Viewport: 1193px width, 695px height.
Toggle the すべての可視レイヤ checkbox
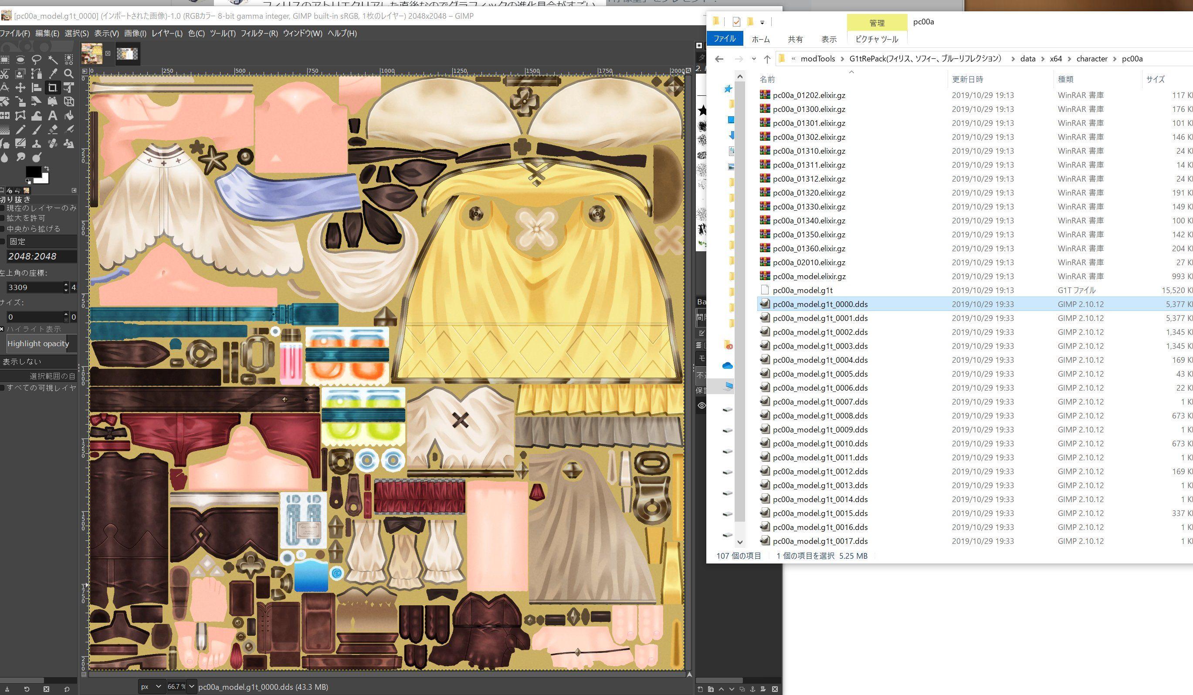[2, 388]
